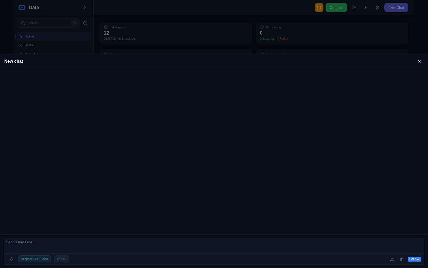Screen dimensions: 428x268
Task: Collapse the sidebar with the chevron arrow
Action: point(85,8)
